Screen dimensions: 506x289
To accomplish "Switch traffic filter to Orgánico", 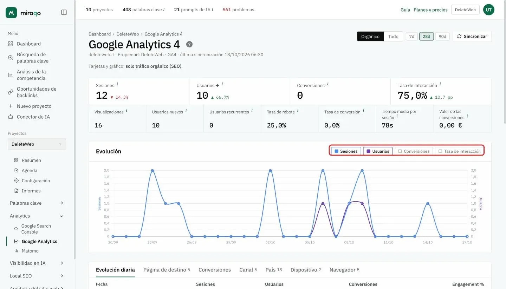I will tap(370, 37).
